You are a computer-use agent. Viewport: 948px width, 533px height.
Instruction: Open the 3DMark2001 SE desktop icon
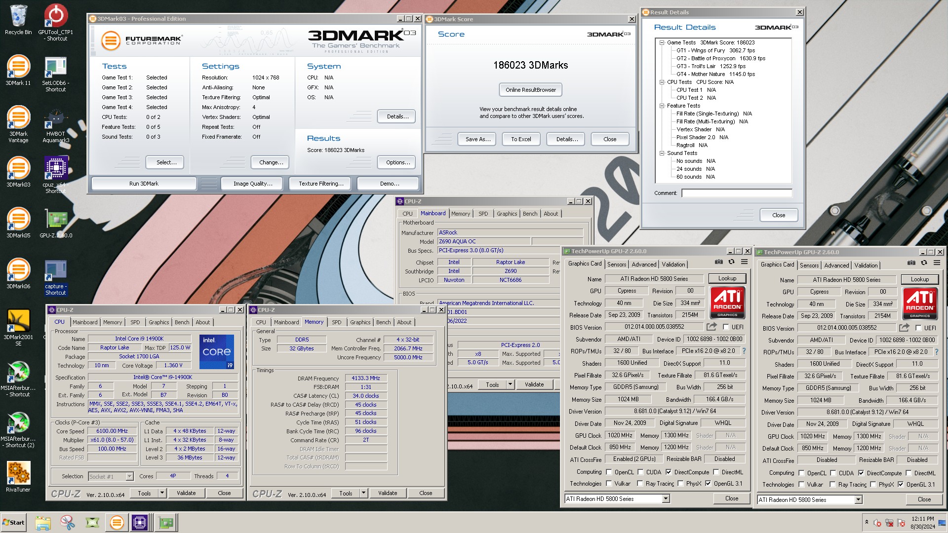[18, 327]
